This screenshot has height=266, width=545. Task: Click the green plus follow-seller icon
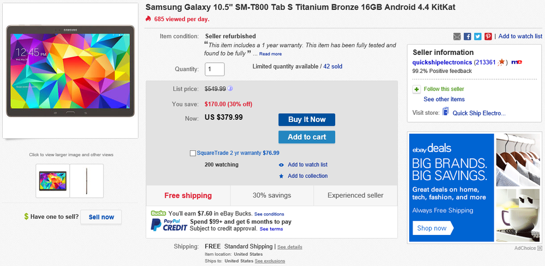click(x=417, y=89)
